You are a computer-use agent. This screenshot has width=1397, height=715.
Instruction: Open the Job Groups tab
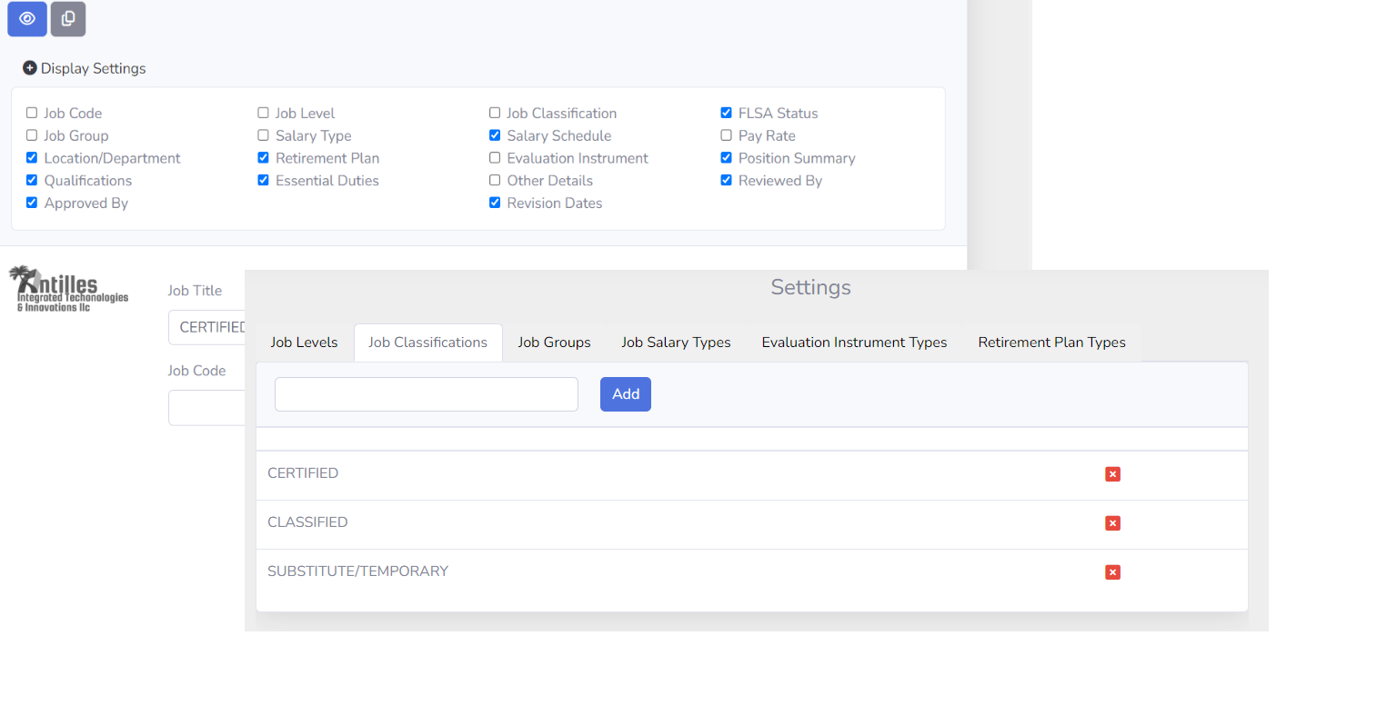pyautogui.click(x=554, y=343)
